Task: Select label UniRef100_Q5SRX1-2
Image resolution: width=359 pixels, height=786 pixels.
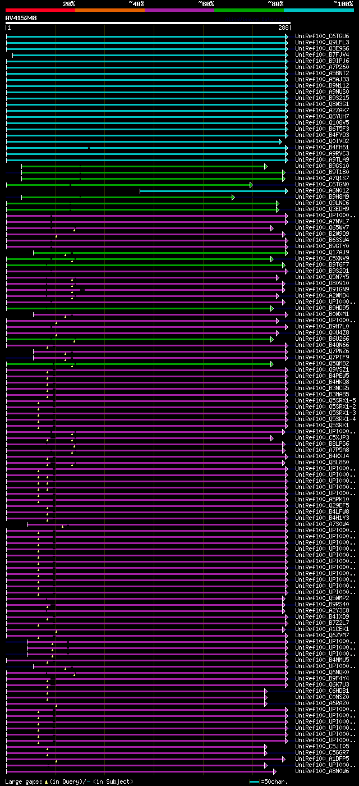Action: coord(325,406)
